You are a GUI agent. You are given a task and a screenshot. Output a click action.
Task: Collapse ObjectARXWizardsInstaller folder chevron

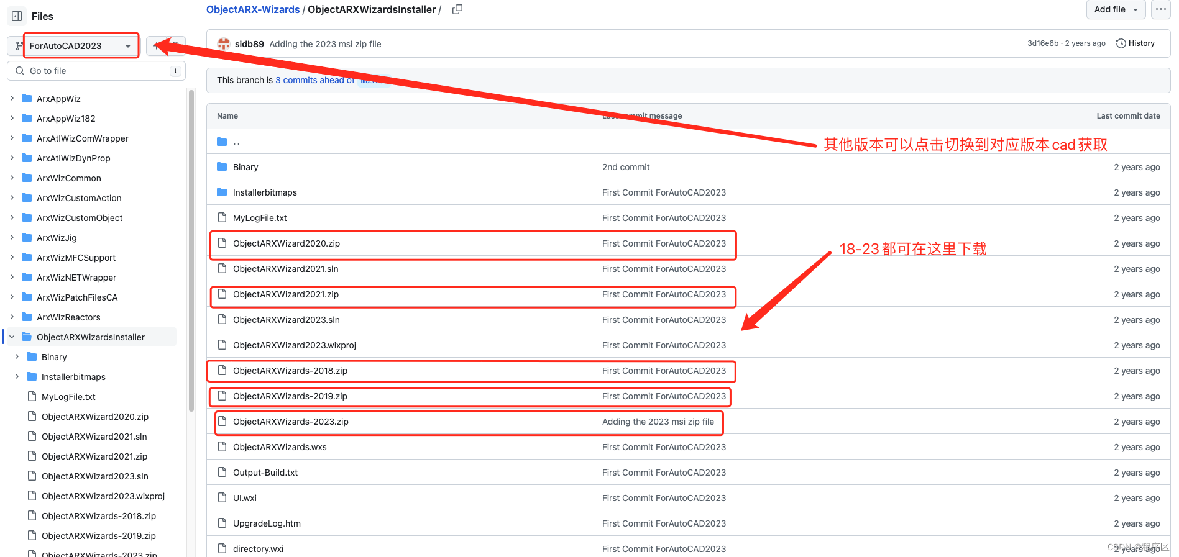tap(12, 337)
